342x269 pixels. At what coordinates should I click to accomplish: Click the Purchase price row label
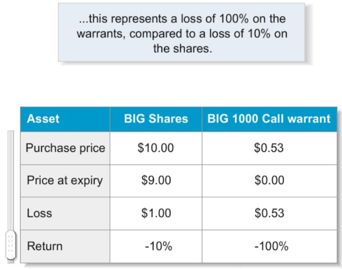(66, 148)
